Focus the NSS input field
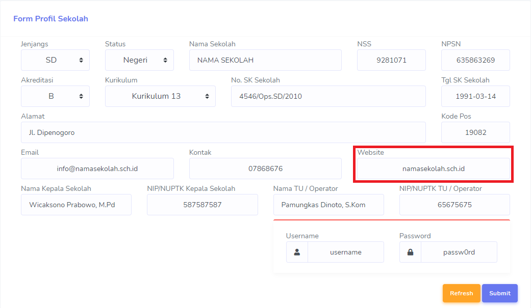Screen dimensions: 531x308 point(391,60)
